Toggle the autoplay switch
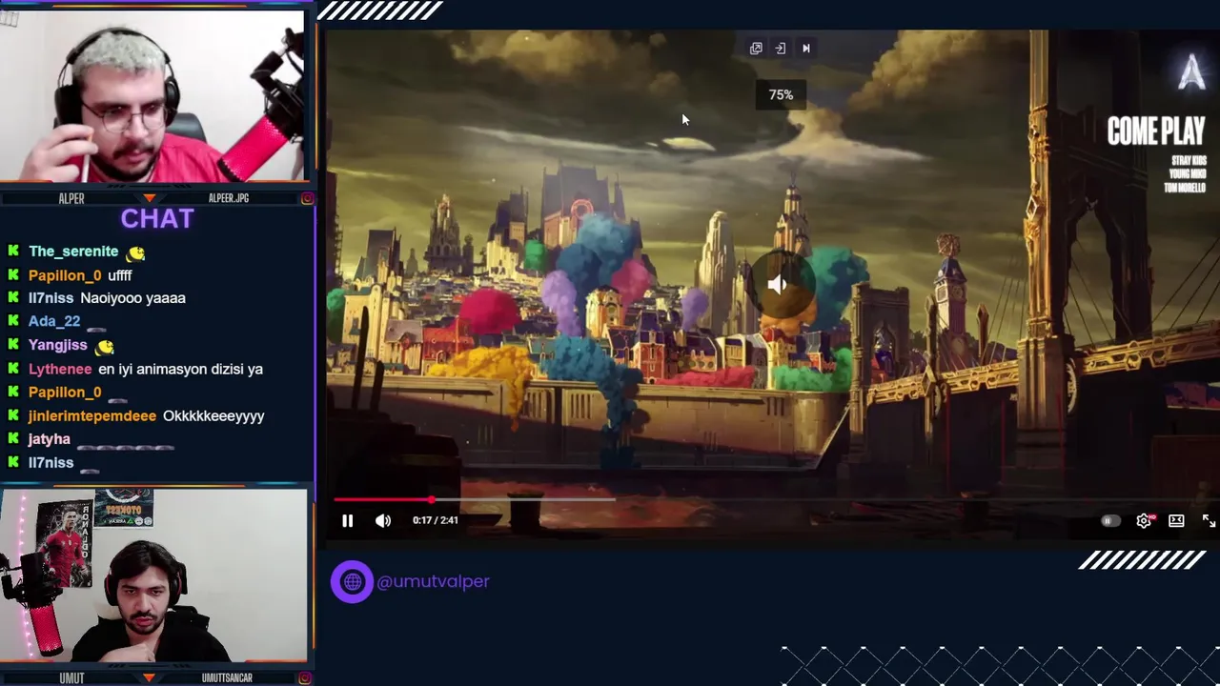 tap(1110, 520)
